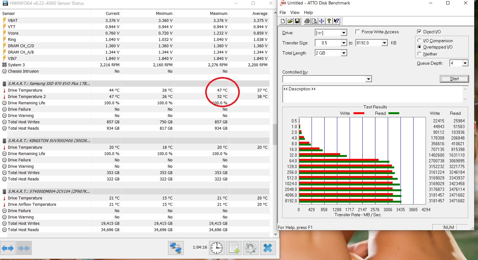The width and height of the screenshot is (478, 260).
Task: Open the Queue Depth dropdown
Action: click(465, 63)
